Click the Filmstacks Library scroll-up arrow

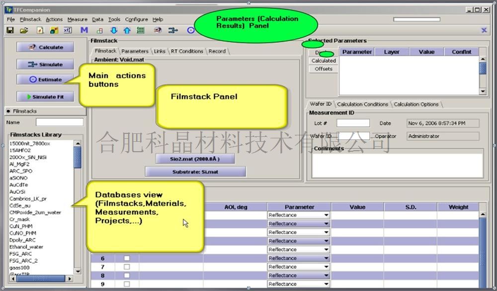coord(78,144)
